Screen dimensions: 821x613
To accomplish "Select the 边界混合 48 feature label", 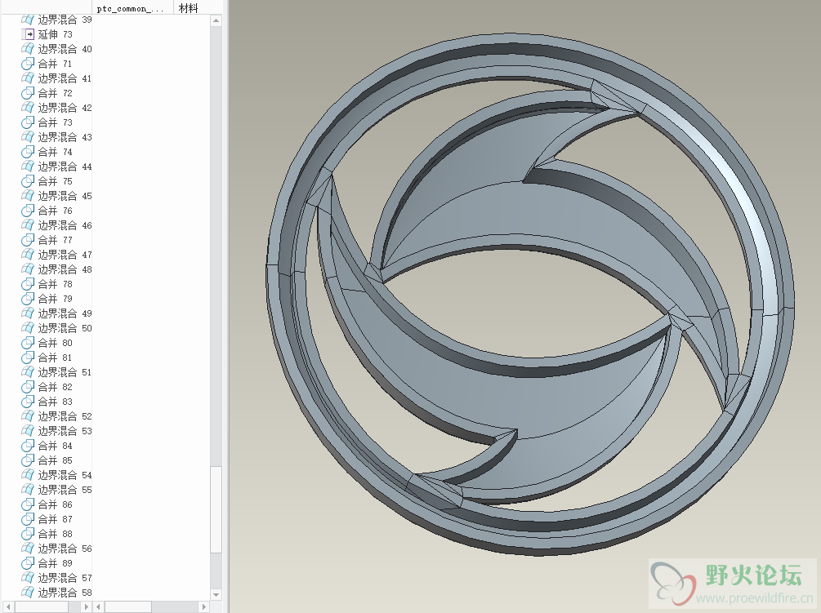I will pos(65,269).
